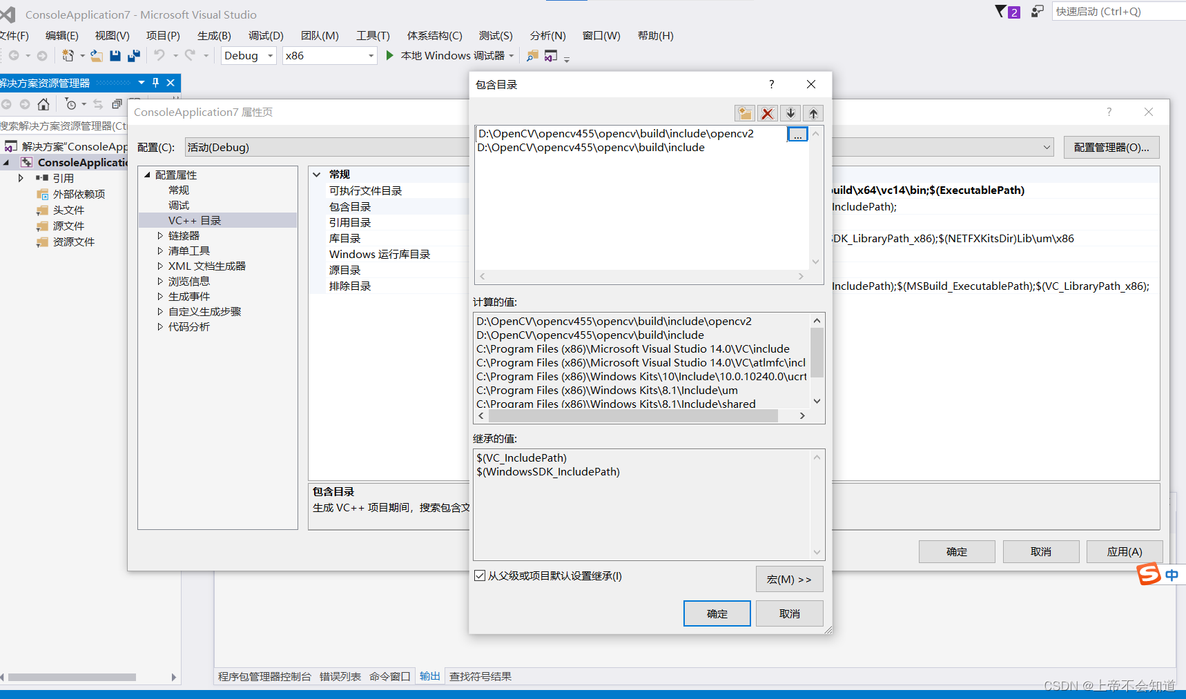Browse for folder using the ... button
Image resolution: width=1186 pixels, height=699 pixels.
pos(797,134)
